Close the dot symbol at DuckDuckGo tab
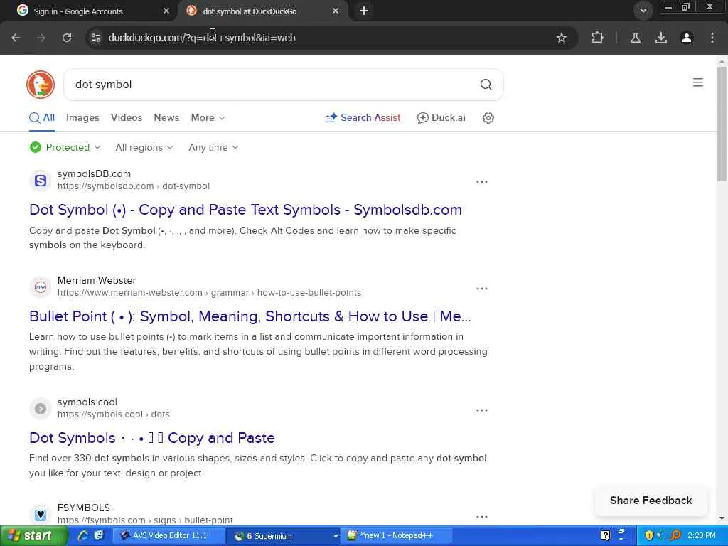Screen dimensions: 728x546 336,11
